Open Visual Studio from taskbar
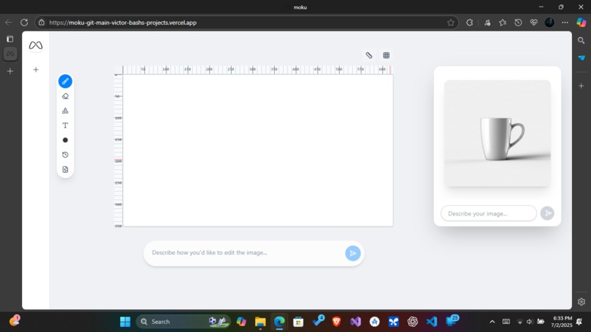 [356, 322]
